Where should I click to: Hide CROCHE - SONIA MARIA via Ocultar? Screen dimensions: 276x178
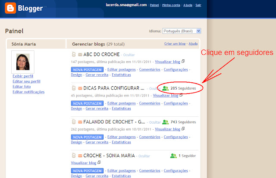click(144, 156)
